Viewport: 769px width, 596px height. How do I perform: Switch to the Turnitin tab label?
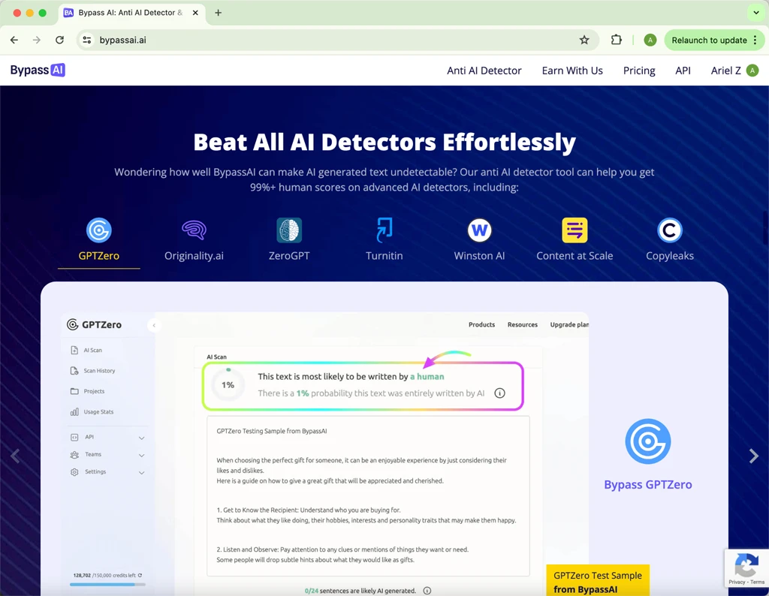[x=384, y=256]
